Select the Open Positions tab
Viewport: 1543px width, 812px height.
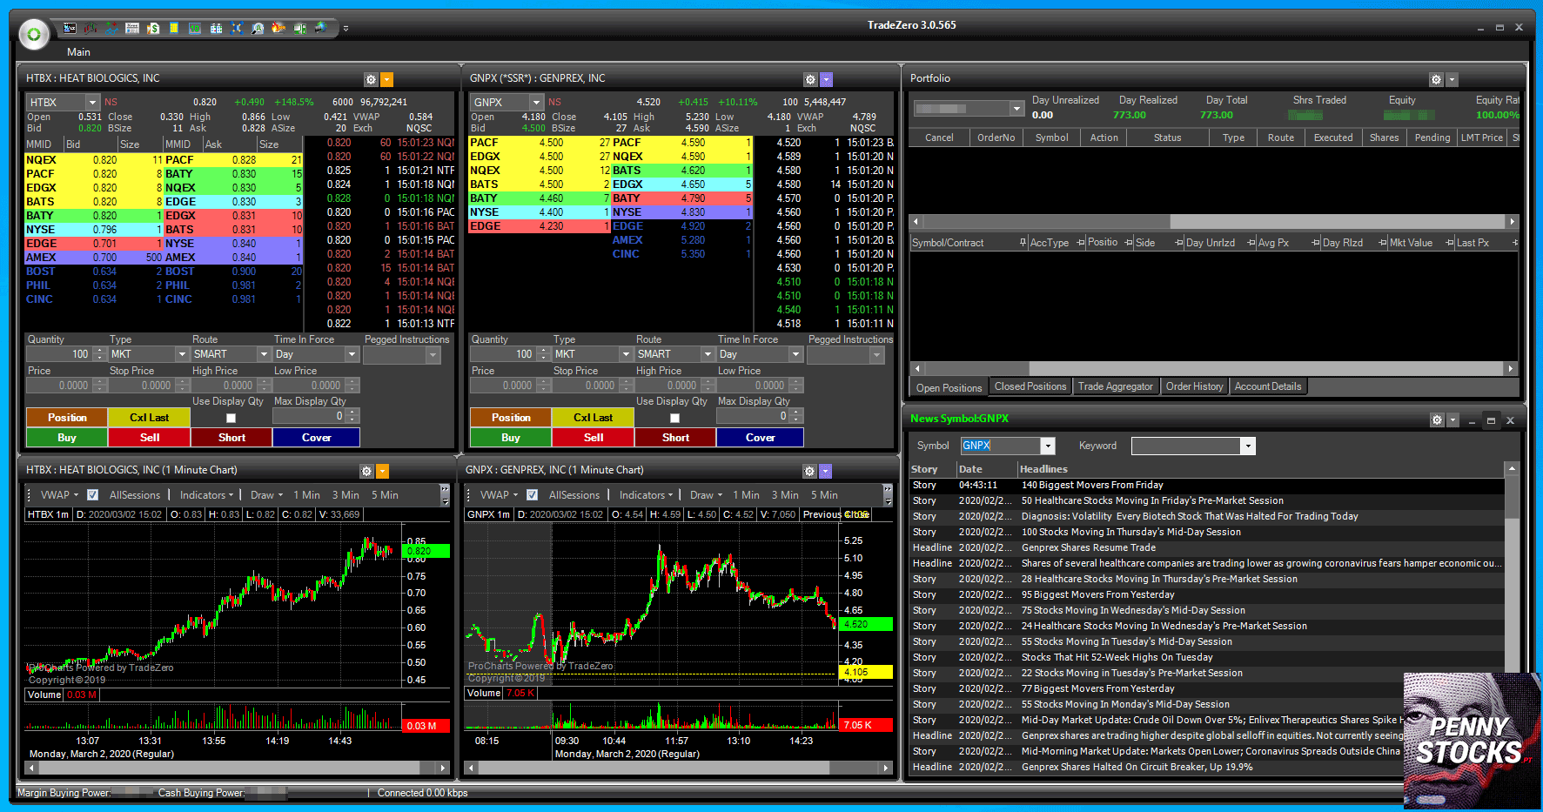[949, 388]
